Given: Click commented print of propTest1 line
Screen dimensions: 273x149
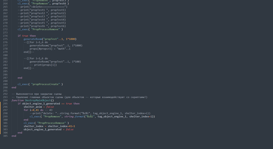Looking at the screenshot, I should [x=42, y=10].
